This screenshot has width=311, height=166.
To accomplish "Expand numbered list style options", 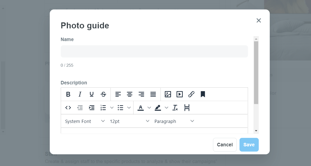I will click(x=112, y=108).
